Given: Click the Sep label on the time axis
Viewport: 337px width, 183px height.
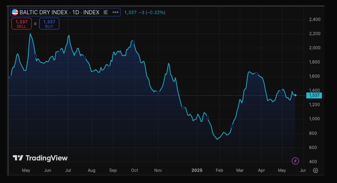Looking at the screenshot, I should 113,170.
